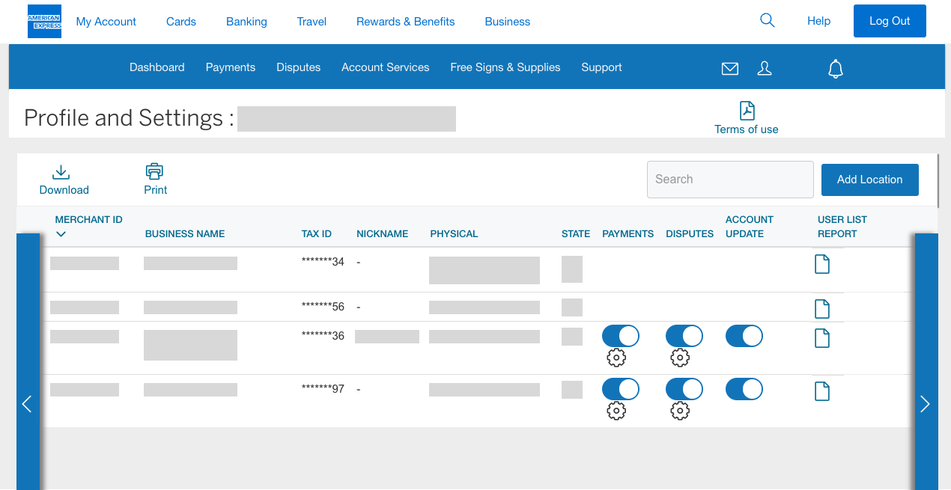This screenshot has height=490, width=951.
Task: Toggle Disputes off for Tax ID ending 97
Action: [x=684, y=389]
